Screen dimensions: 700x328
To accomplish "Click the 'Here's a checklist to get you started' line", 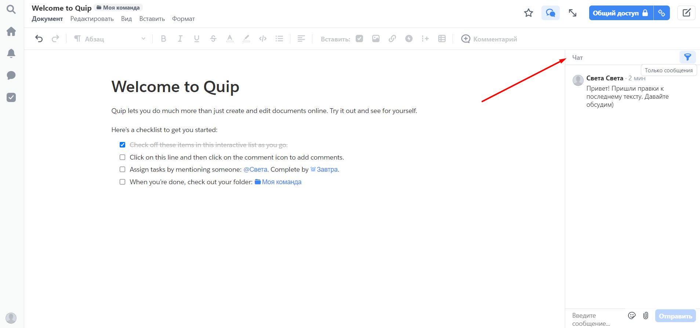I will [x=164, y=130].
